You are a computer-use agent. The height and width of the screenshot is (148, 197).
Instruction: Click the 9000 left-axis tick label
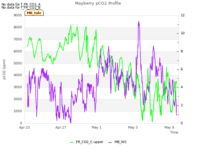click(x=18, y=15)
